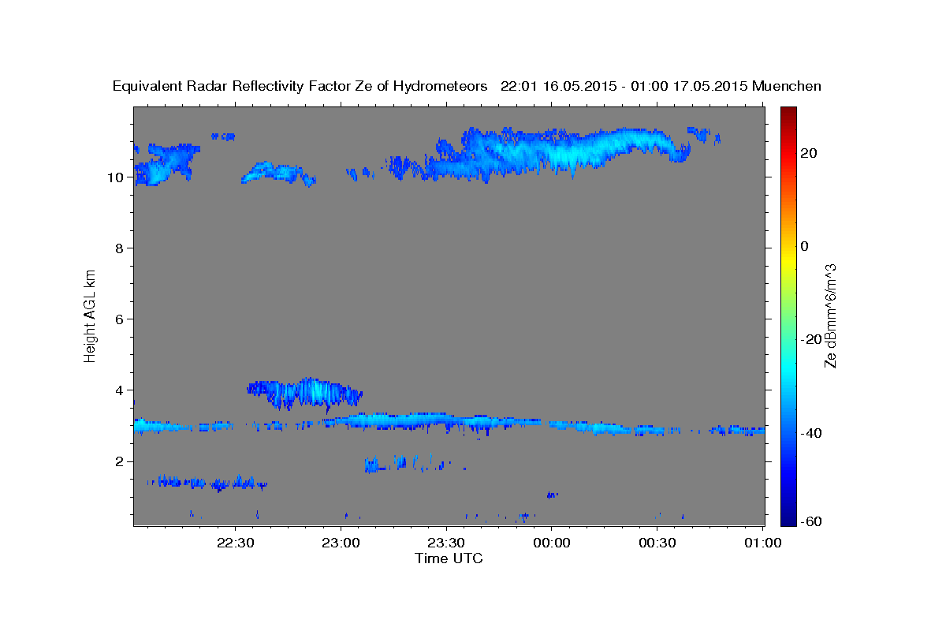Click the colorbar label '0'
Viewport: 946px width, 631px height.
805,246
